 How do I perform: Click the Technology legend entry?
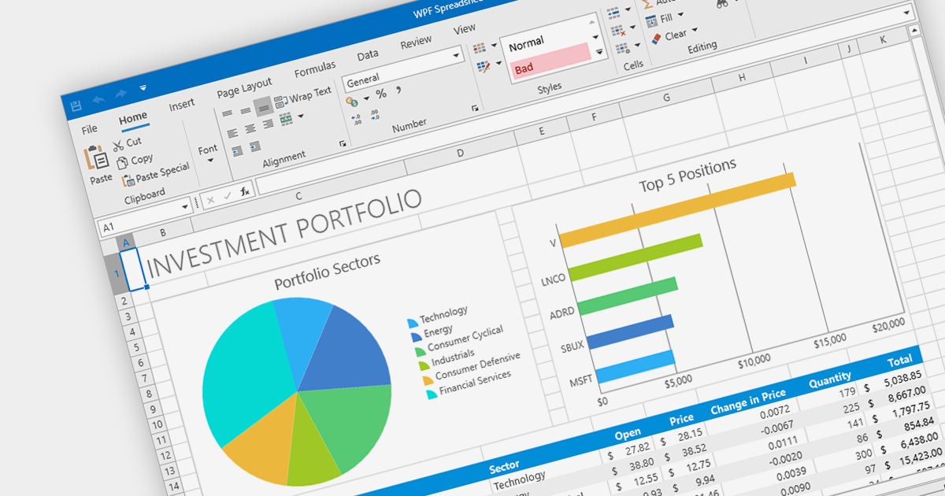click(x=437, y=316)
